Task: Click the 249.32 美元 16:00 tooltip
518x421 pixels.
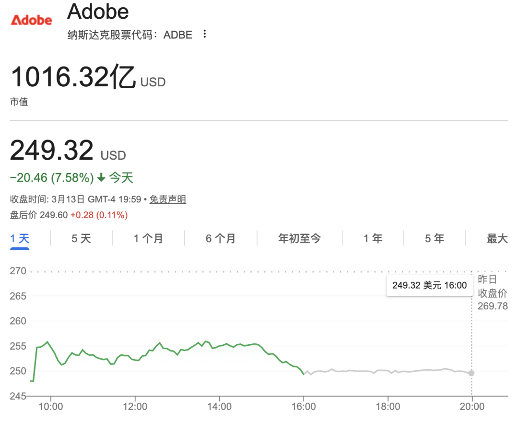Action: click(x=429, y=285)
